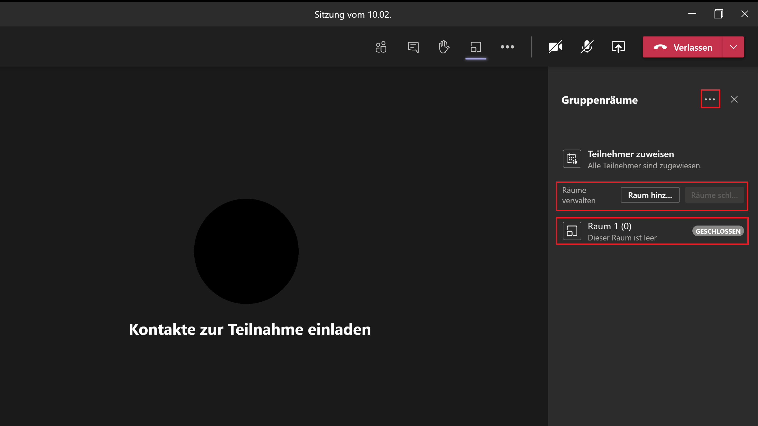Select Kontakte zur Teilnahme einladen
The height and width of the screenshot is (426, 758).
pyautogui.click(x=250, y=329)
